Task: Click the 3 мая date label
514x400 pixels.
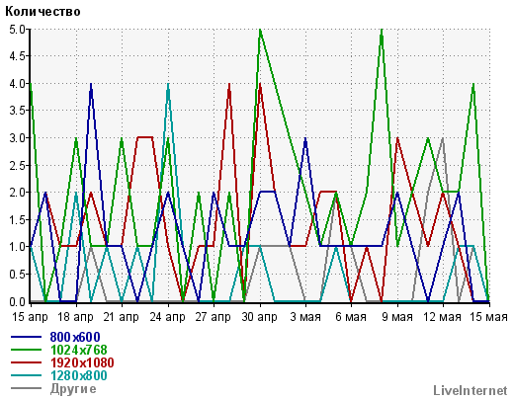Action: (x=305, y=317)
